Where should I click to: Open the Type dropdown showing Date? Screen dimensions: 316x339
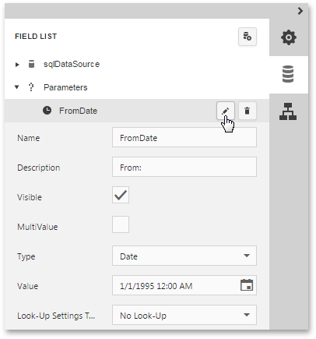pyautogui.click(x=184, y=256)
